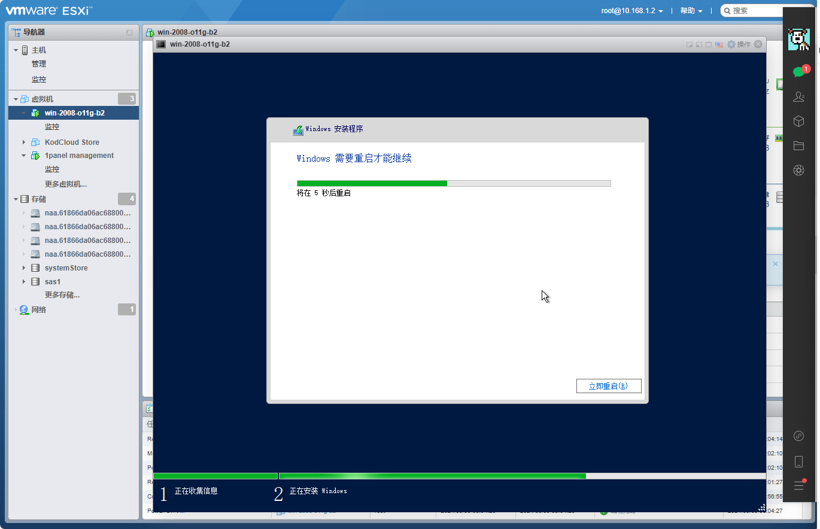The image size is (820, 529).
Task: Expand the systemStore datastore node
Action: (x=24, y=268)
